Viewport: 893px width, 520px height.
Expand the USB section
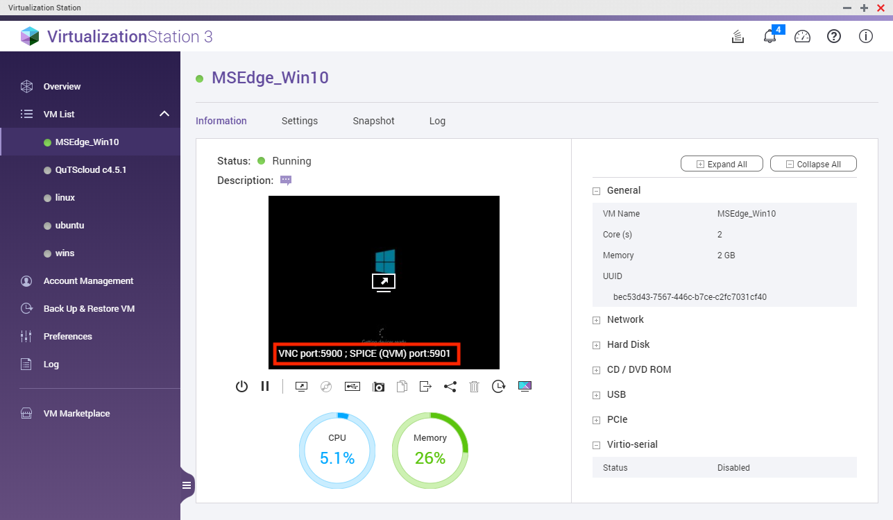point(596,395)
